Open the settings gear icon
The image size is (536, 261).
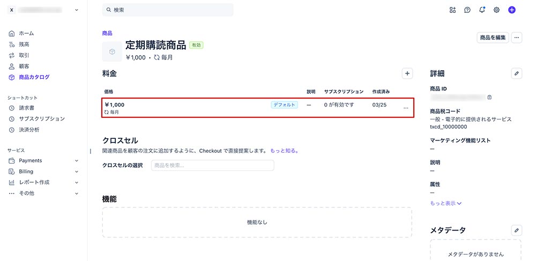(x=497, y=10)
